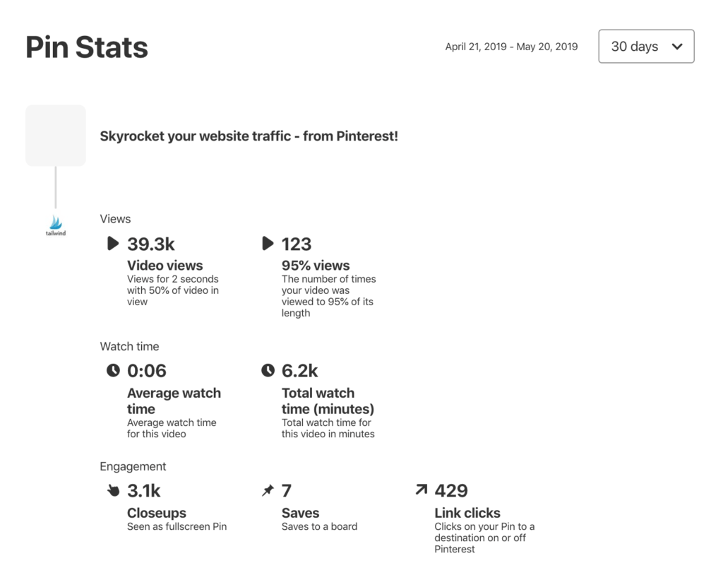Select the Video views metric label
Image resolution: width=723 pixels, height=563 pixels.
point(165,266)
